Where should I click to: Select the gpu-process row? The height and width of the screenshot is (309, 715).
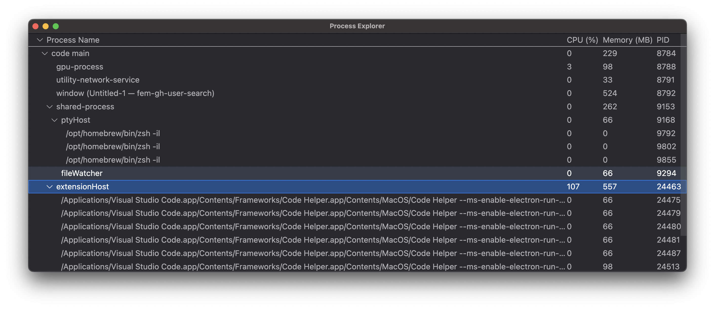[80, 67]
